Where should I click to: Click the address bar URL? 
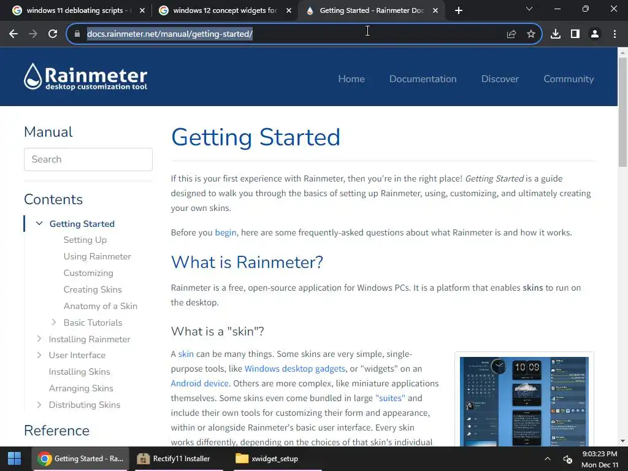pyautogui.click(x=170, y=34)
